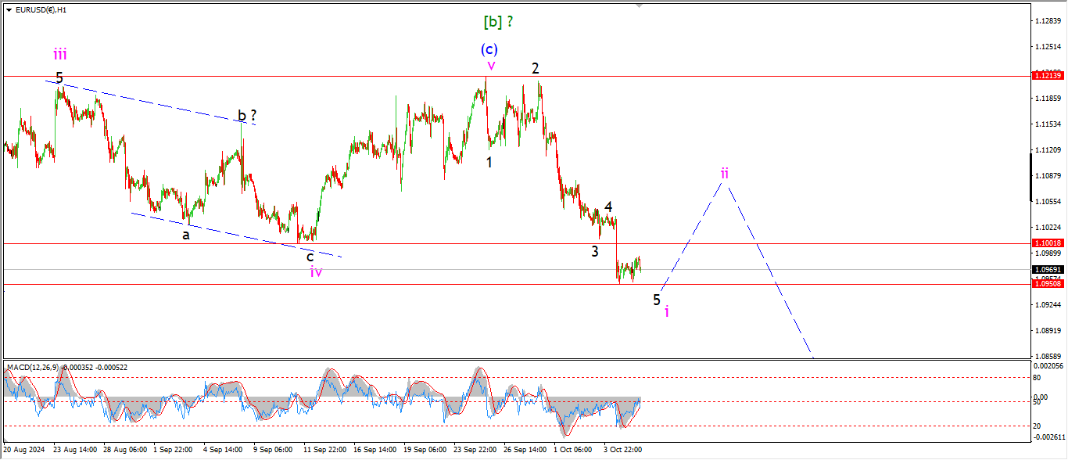Select the blue (c) wave label
The image size is (1068, 460).
[489, 49]
